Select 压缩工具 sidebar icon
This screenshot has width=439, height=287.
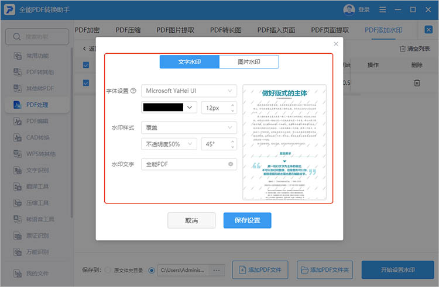click(18, 203)
